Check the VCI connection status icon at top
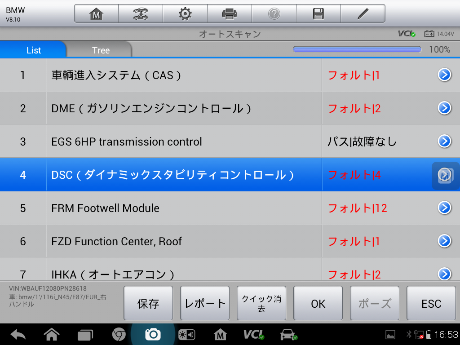This screenshot has width=460, height=345. click(x=407, y=34)
